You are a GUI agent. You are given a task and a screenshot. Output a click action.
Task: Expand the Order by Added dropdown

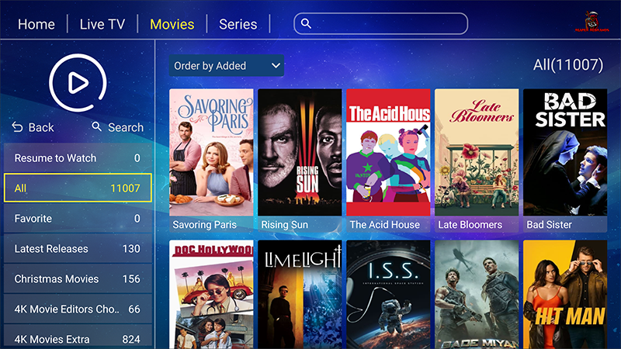click(226, 66)
